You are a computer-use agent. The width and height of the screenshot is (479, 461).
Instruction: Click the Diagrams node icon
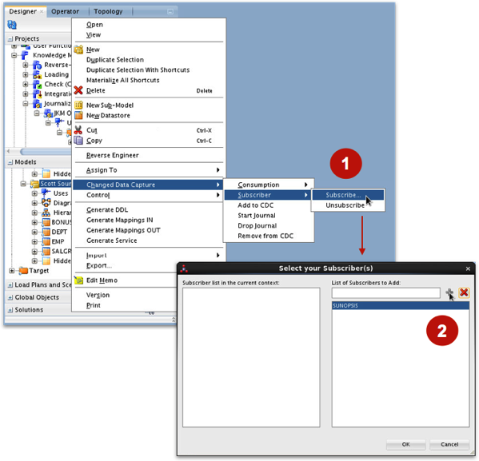(x=46, y=203)
